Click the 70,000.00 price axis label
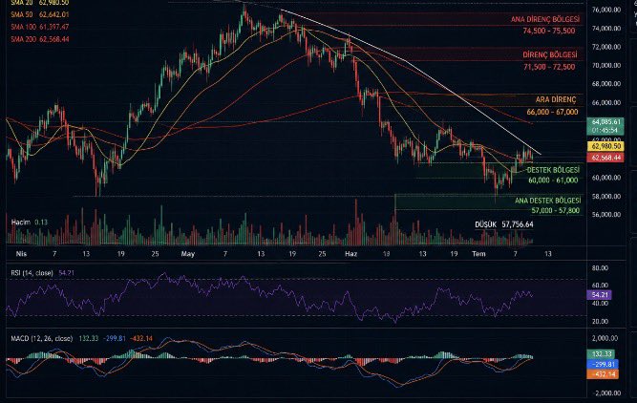Image resolution: width=637 pixels, height=403 pixels. pyautogui.click(x=606, y=65)
